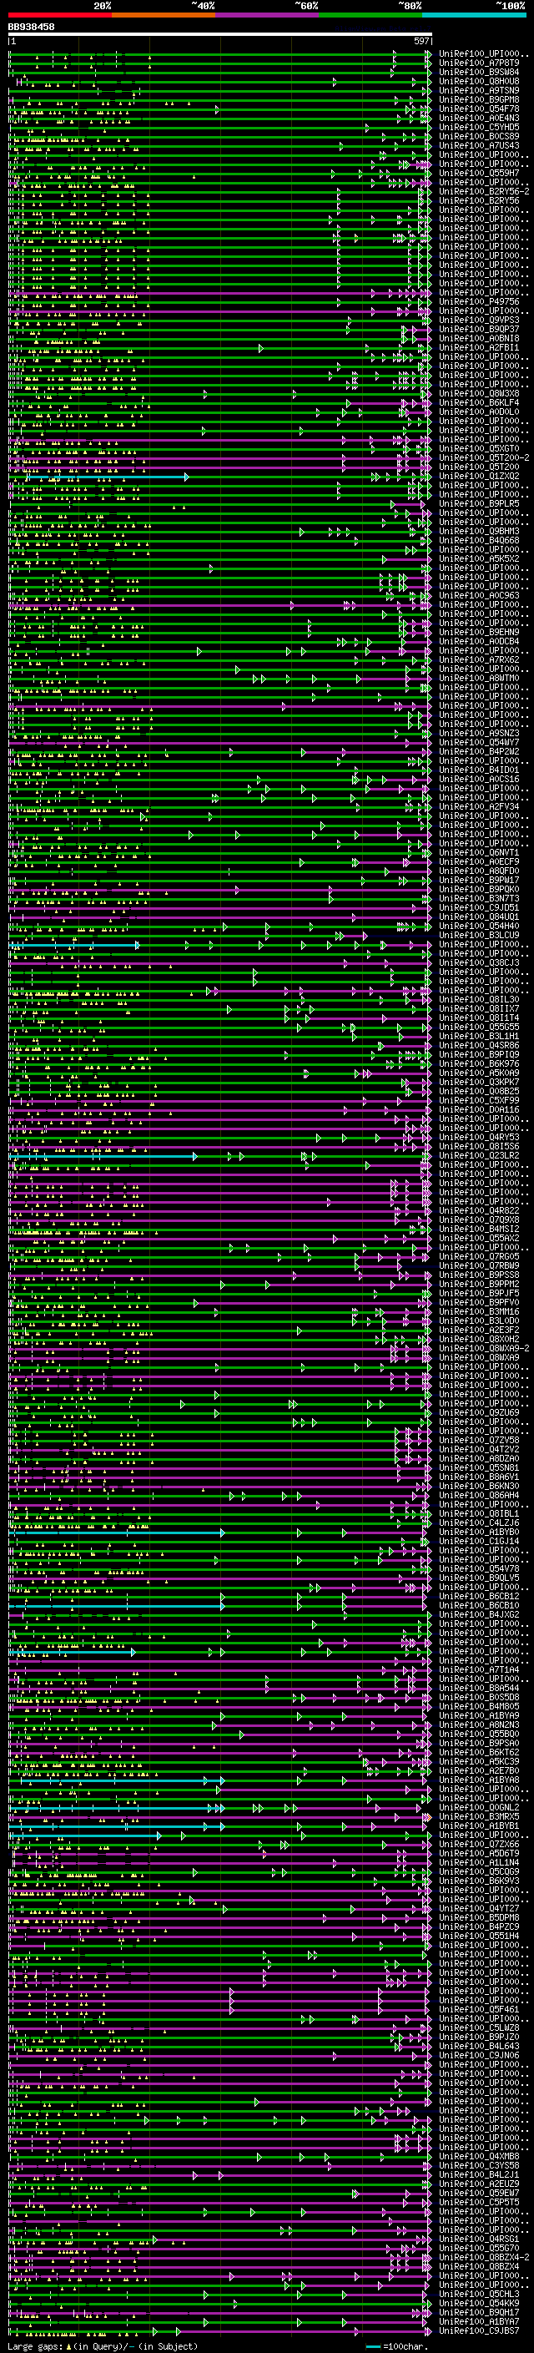The height and width of the screenshot is (2353, 534).
Task: Select hit UniRef100_Q23LR2
Action: (479, 1155)
